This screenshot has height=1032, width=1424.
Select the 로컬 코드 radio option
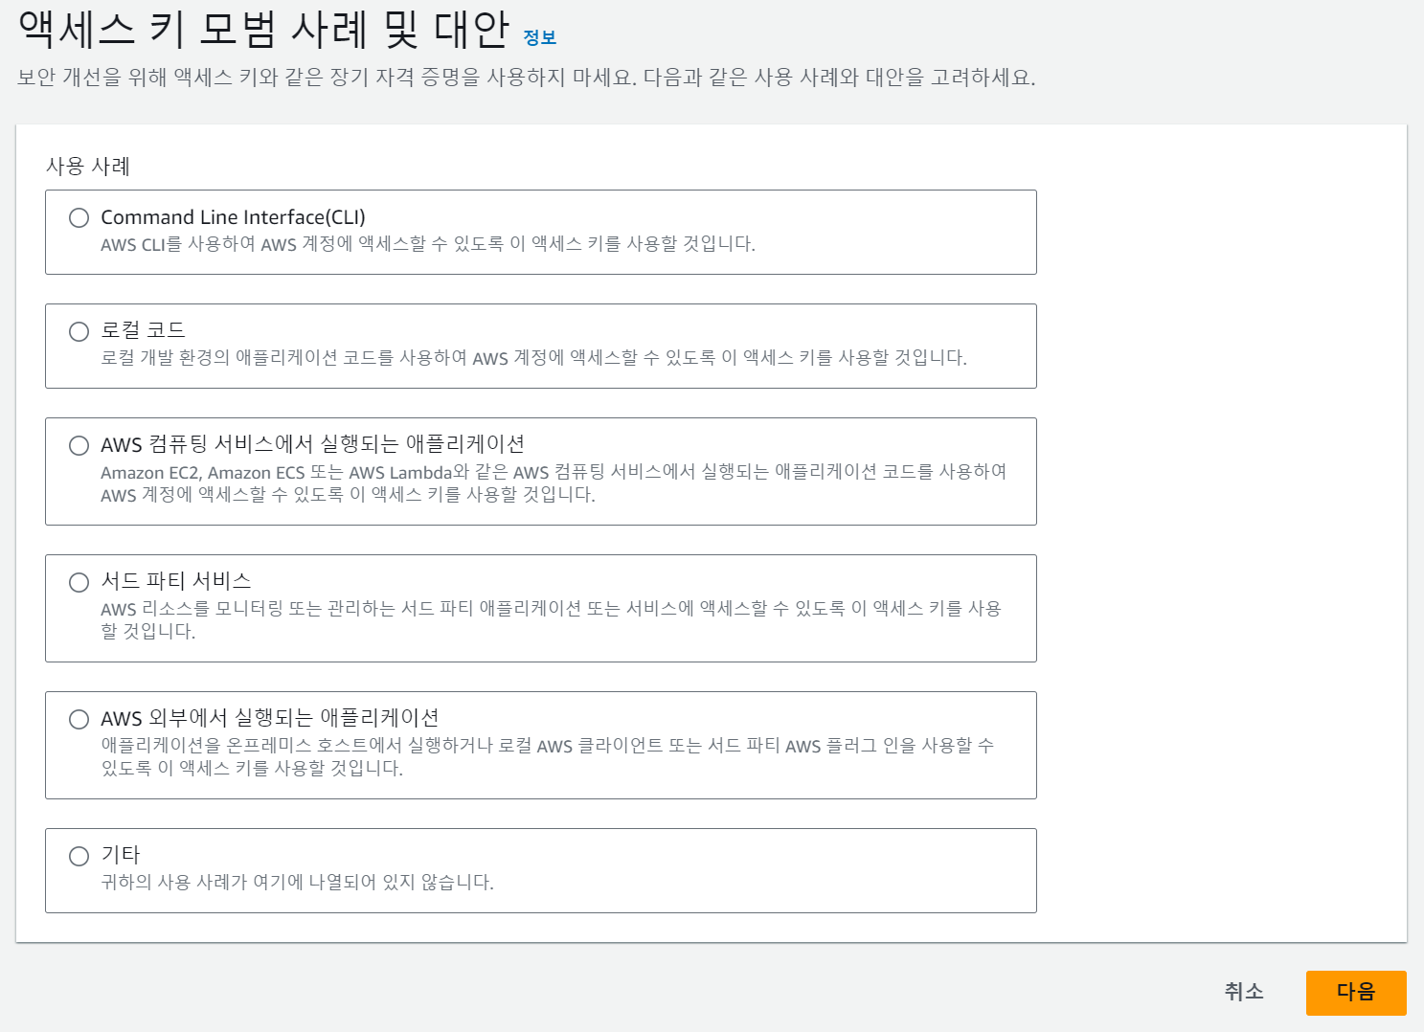click(x=79, y=331)
